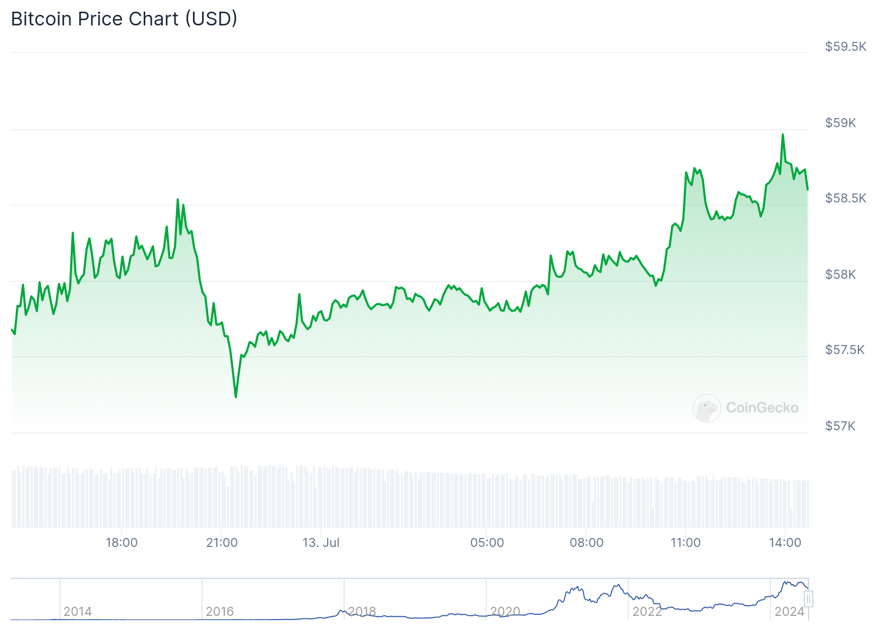
Task: Click the CoinGecko gecko logo icon
Action: coord(707,408)
